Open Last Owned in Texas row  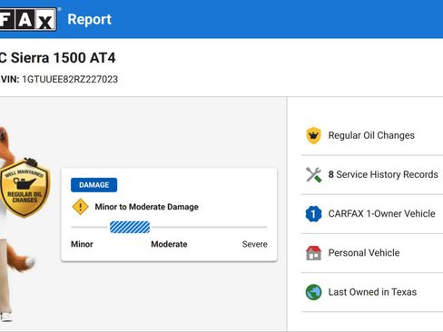[x=372, y=292]
